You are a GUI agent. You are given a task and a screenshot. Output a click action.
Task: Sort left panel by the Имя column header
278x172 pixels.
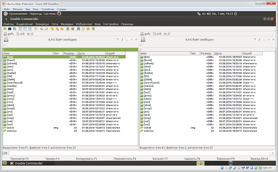point(28,53)
